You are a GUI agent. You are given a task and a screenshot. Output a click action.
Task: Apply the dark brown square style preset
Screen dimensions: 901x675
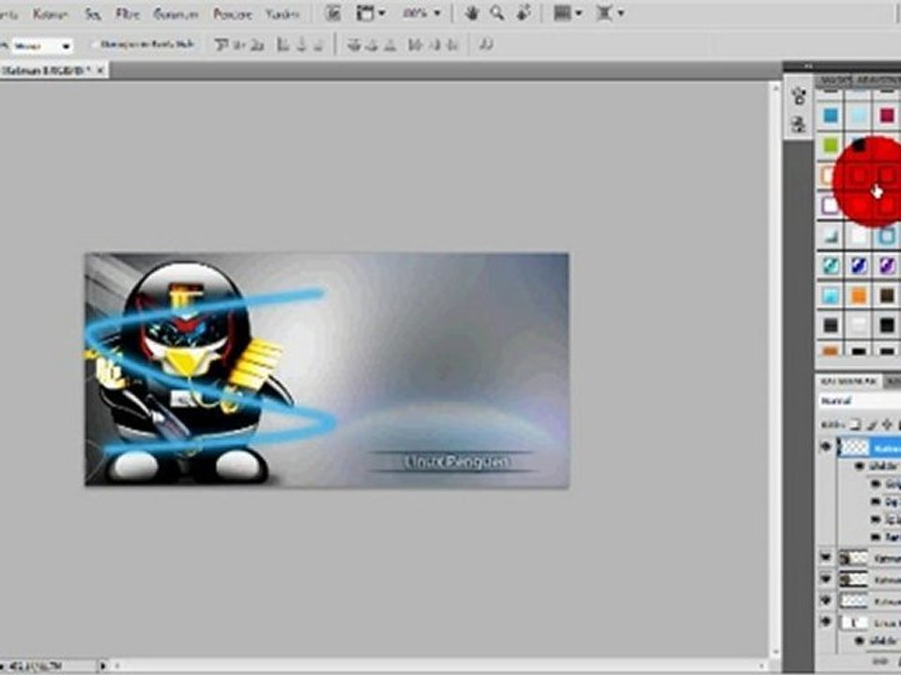887,296
